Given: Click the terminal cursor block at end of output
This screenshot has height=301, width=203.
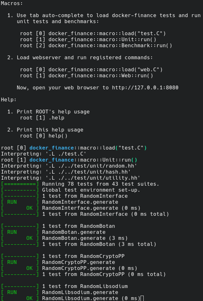Looking at the screenshot, I should tap(142, 298).
